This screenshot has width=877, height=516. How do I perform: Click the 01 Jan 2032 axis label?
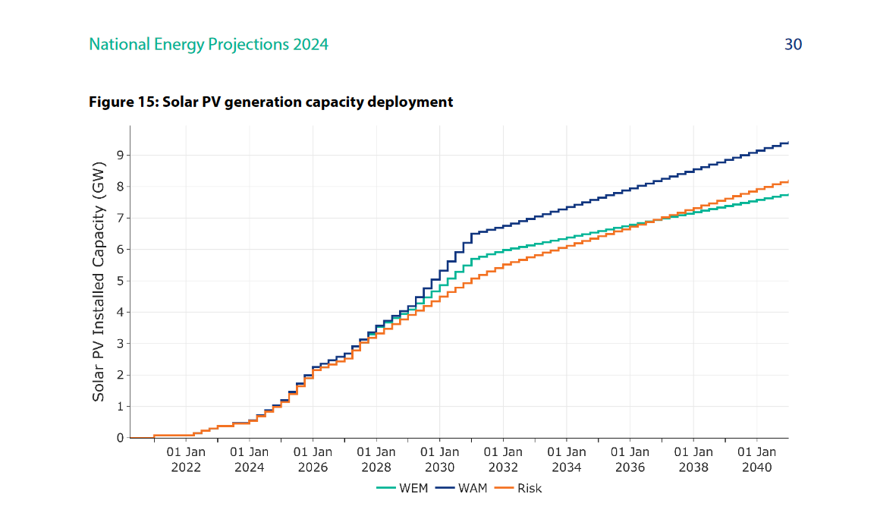click(x=504, y=460)
